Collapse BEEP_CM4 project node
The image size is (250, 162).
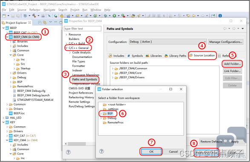(x=7, y=37)
